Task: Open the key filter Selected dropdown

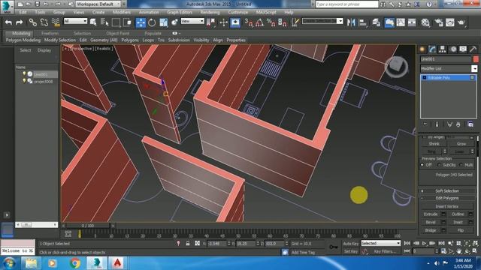Action: click(x=381, y=243)
